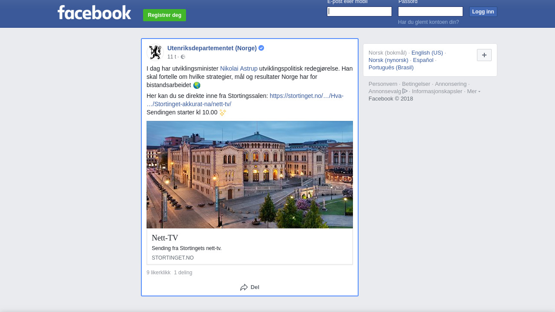View the 1 deling count
The height and width of the screenshot is (312, 555).
coord(183,273)
